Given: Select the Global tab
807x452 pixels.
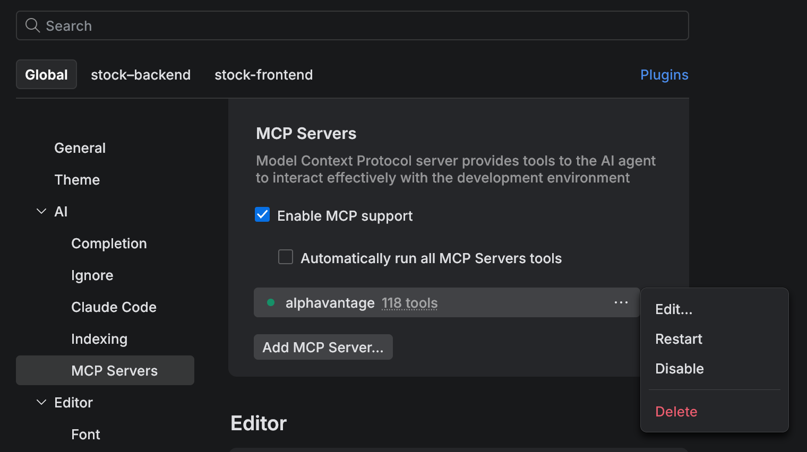Looking at the screenshot, I should pyautogui.click(x=46, y=74).
